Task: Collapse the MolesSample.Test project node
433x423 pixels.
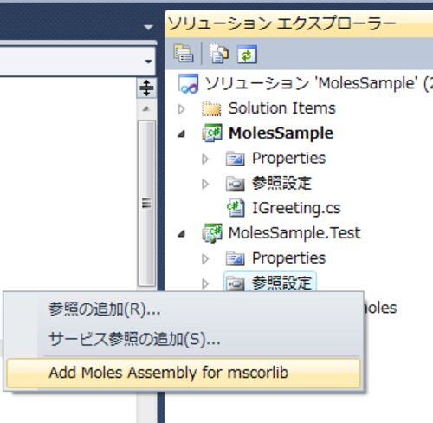Action: coord(182,233)
